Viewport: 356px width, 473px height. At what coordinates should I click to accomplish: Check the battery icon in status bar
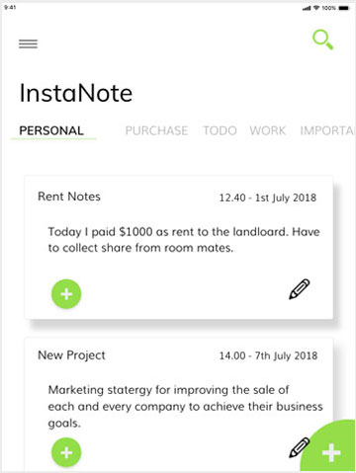pos(343,8)
